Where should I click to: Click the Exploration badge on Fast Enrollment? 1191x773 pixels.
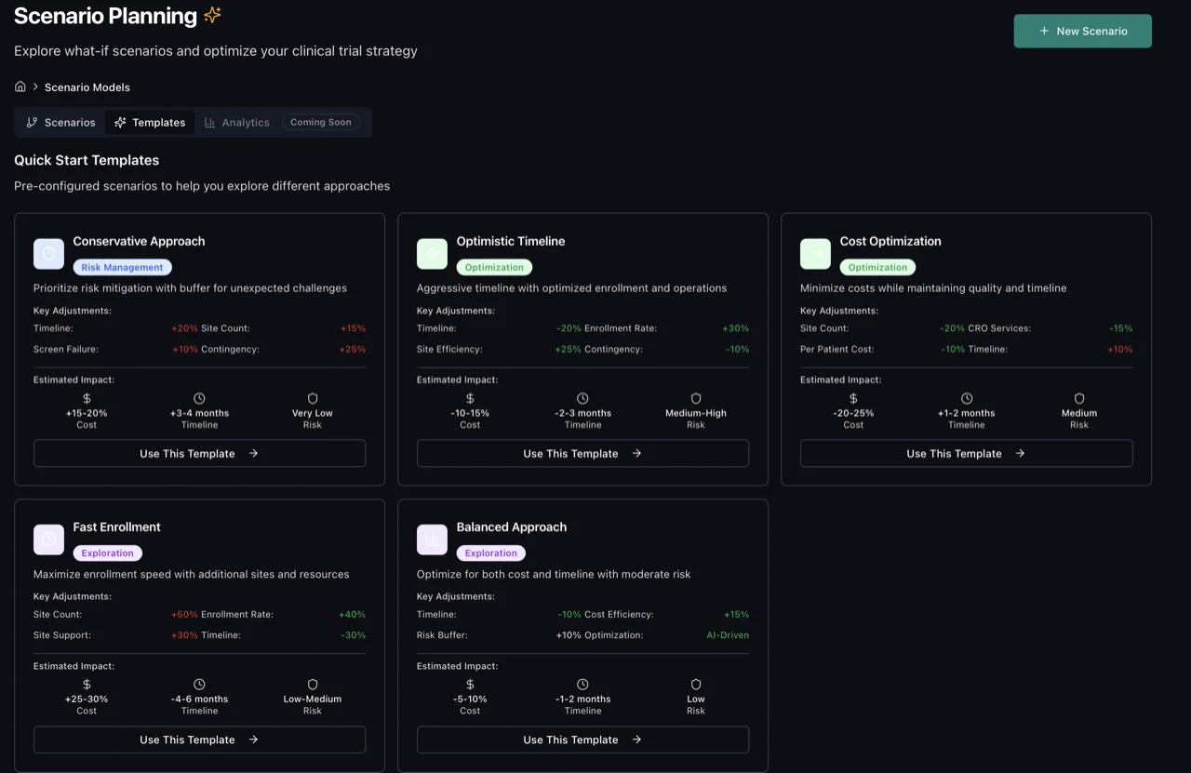[x=107, y=553]
